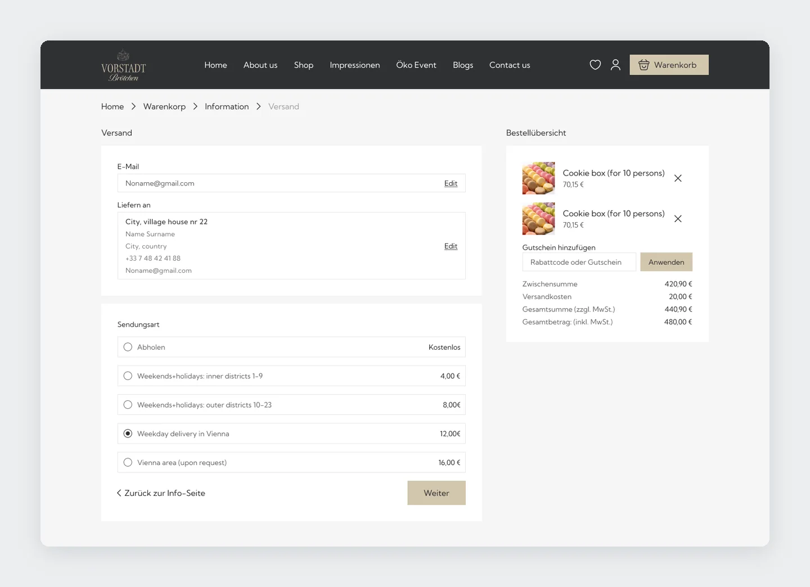The image size is (810, 587).
Task: Open Öko Event page
Action: click(x=416, y=65)
